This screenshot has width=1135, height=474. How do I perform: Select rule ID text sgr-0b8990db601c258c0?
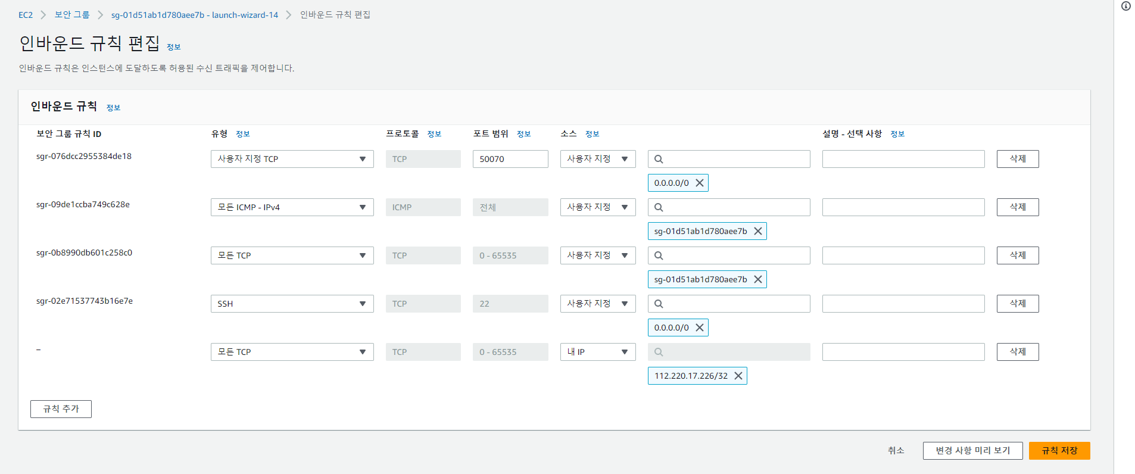(84, 252)
